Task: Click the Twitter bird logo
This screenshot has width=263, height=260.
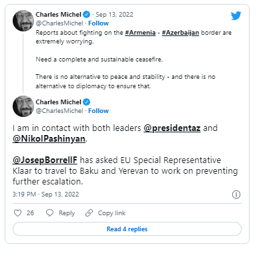Action: coord(236,15)
